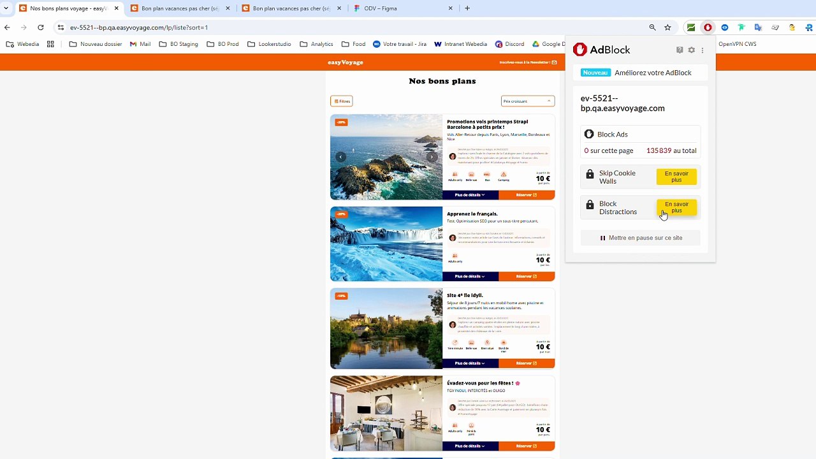Open the Analytics bookmark folder
The height and width of the screenshot is (459, 816).
[317, 44]
